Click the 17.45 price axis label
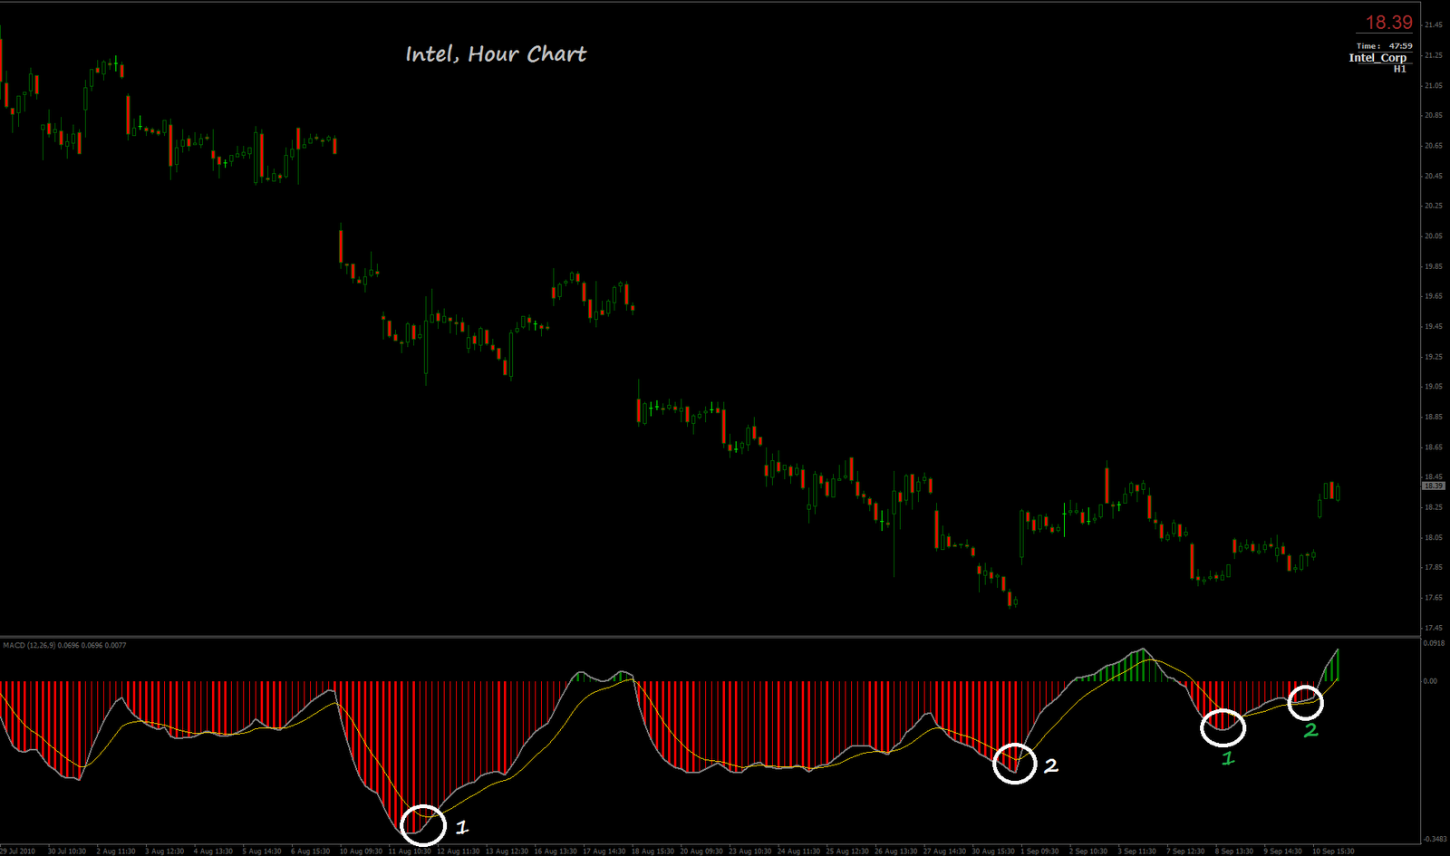Screen dimensions: 1450x856 [x=1434, y=628]
